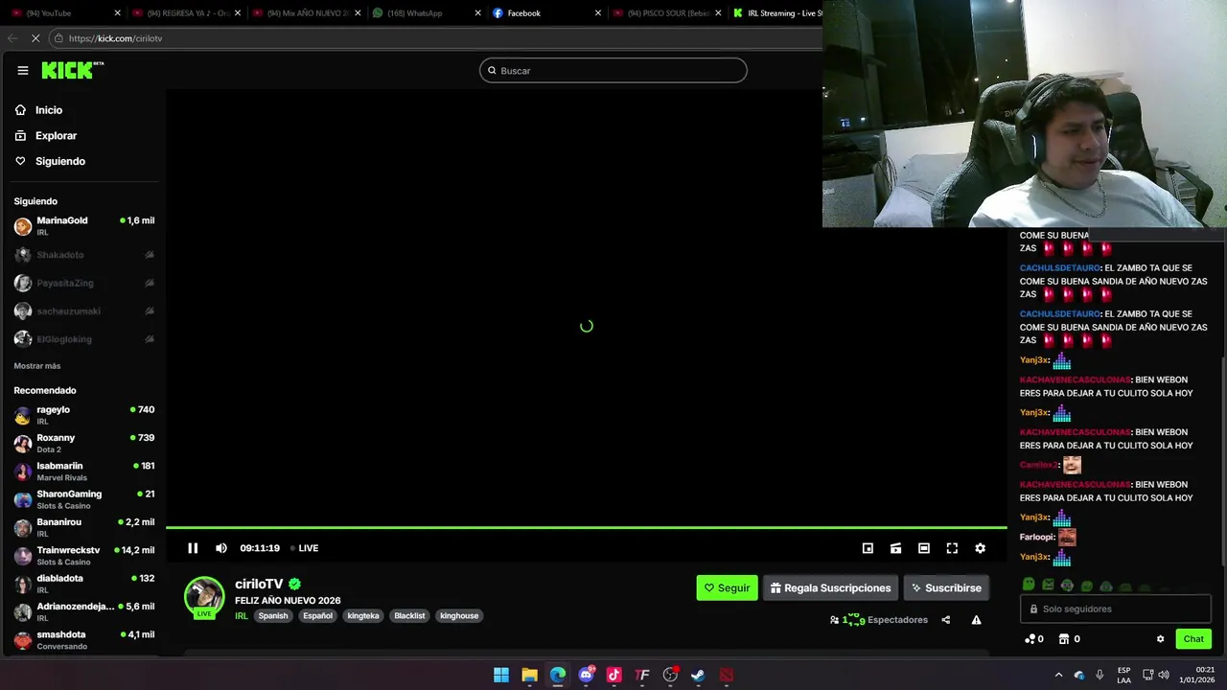Open offline channel sacheuzumaki
The height and width of the screenshot is (690, 1227).
pyautogui.click(x=84, y=311)
